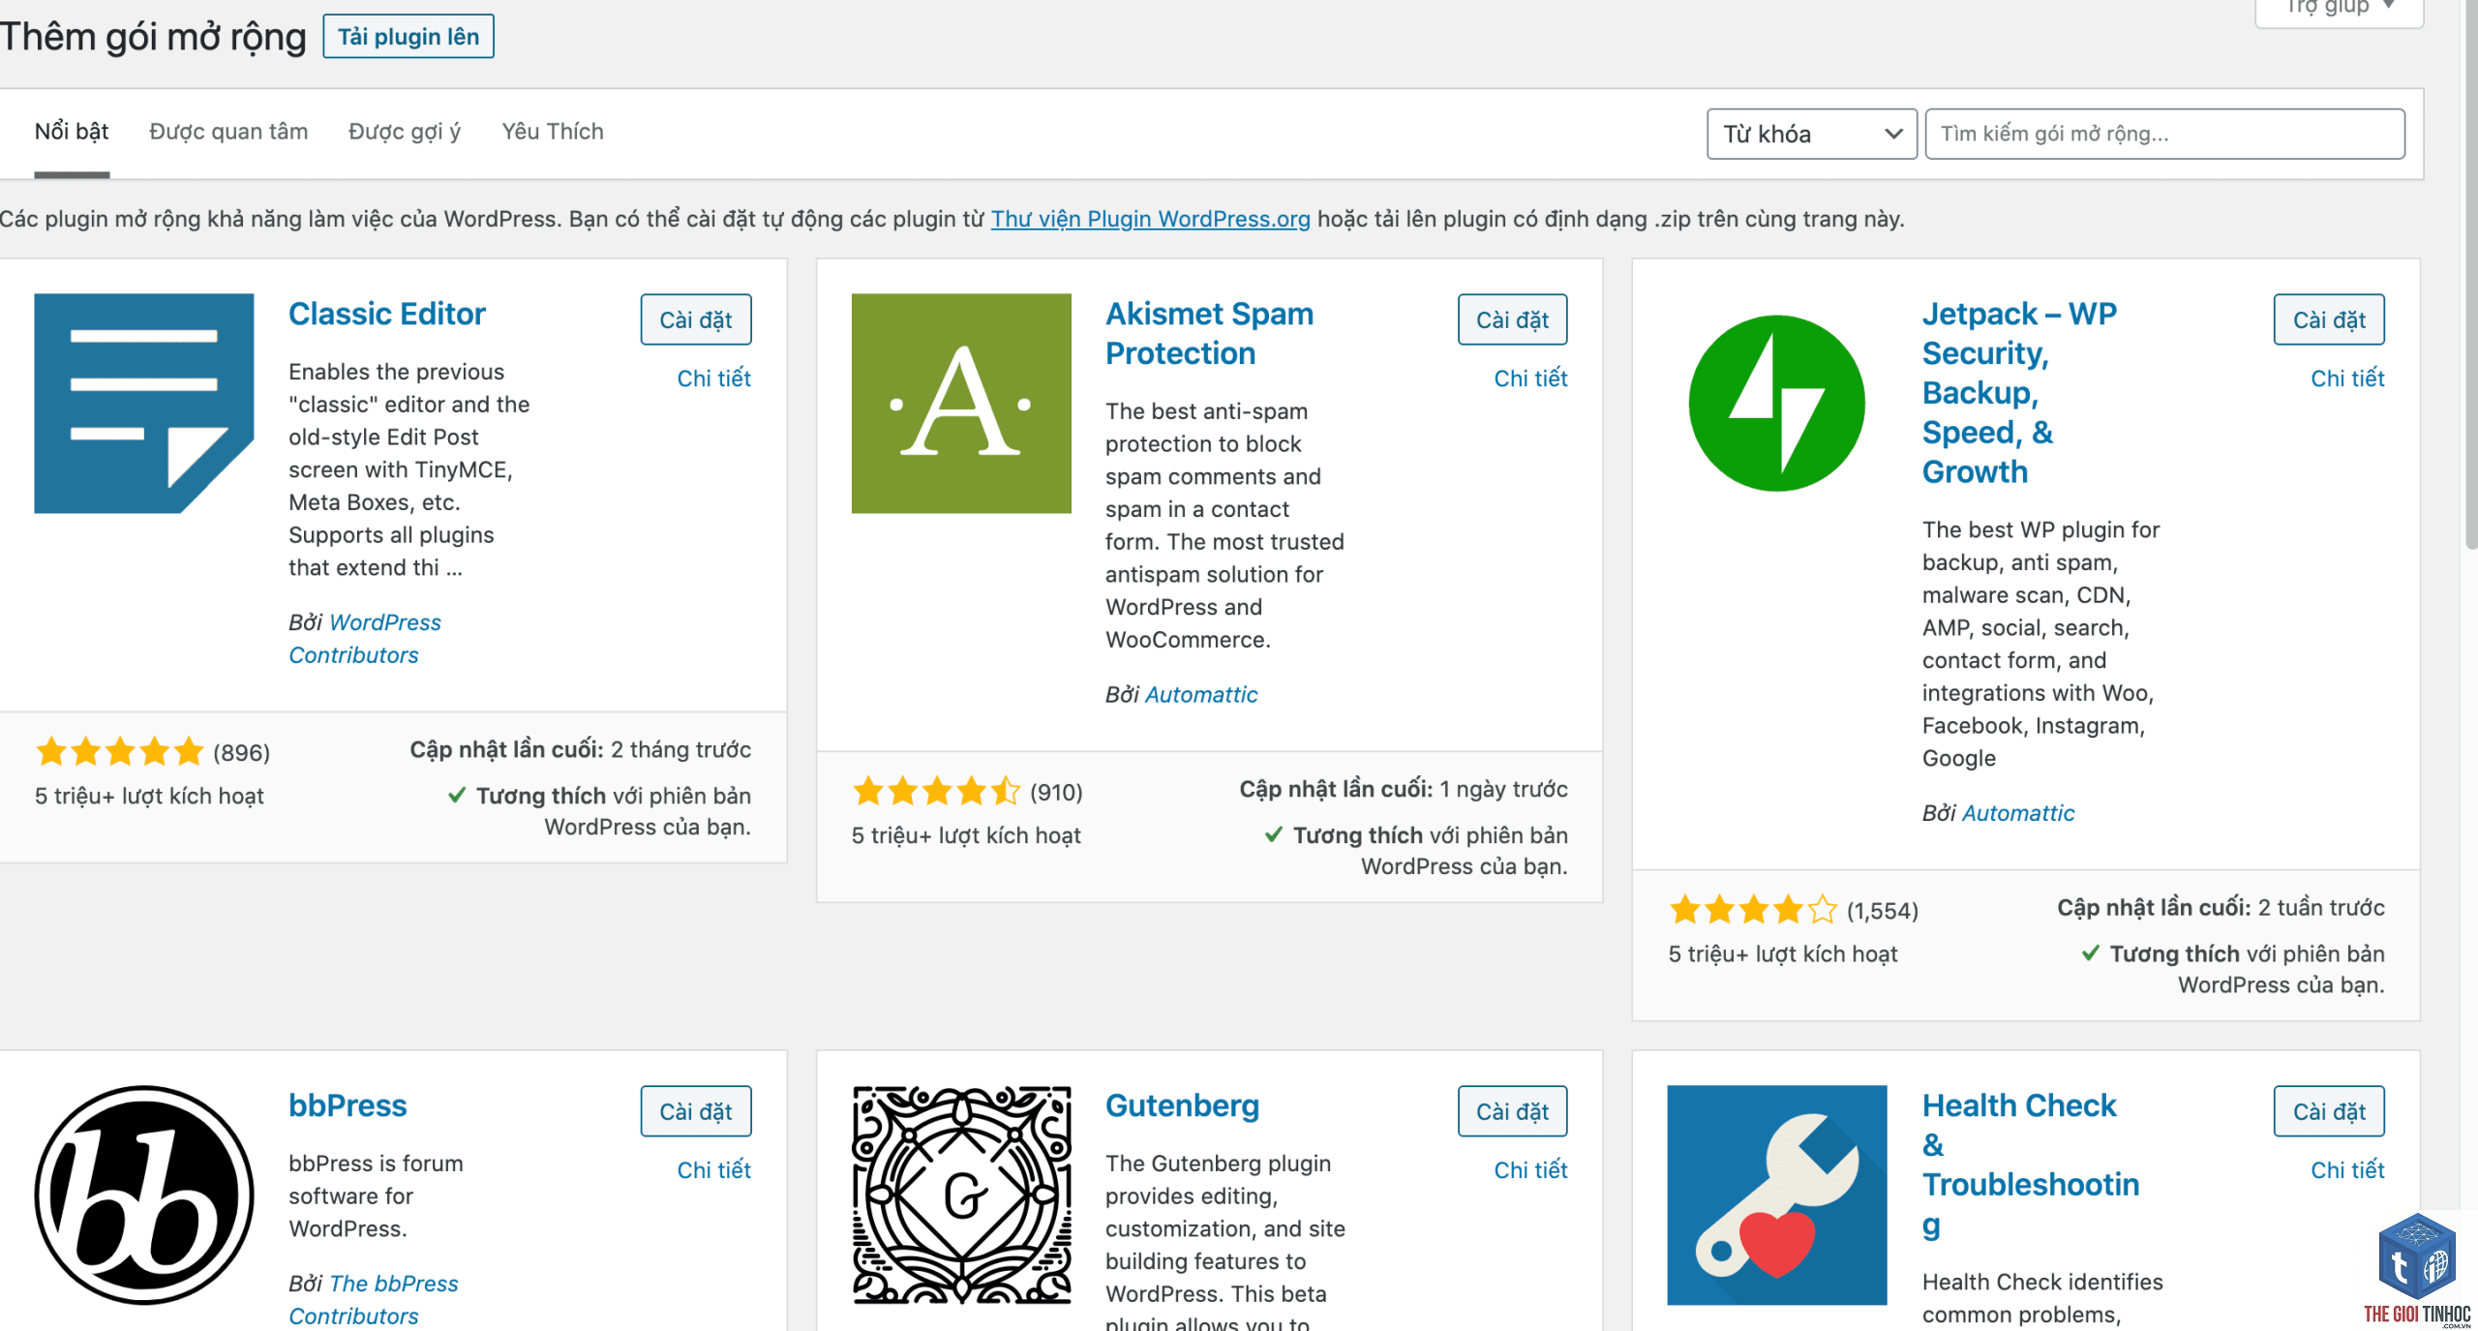2478x1331 pixels.
Task: Open the Được gợi ý tab
Action: pos(405,132)
